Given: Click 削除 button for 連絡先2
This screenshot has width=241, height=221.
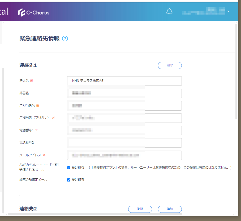Looking at the screenshot, I should [140, 209].
